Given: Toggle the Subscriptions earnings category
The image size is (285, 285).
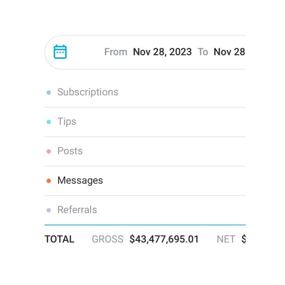Looking at the screenshot, I should (88, 92).
